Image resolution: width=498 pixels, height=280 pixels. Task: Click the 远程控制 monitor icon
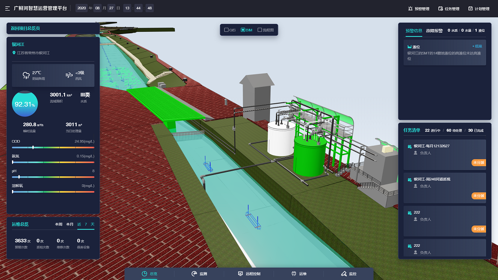tap(240, 274)
